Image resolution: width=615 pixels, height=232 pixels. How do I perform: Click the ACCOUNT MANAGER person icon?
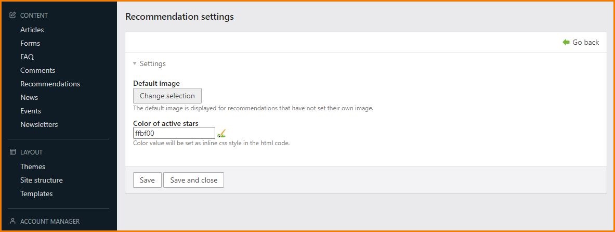click(x=13, y=221)
